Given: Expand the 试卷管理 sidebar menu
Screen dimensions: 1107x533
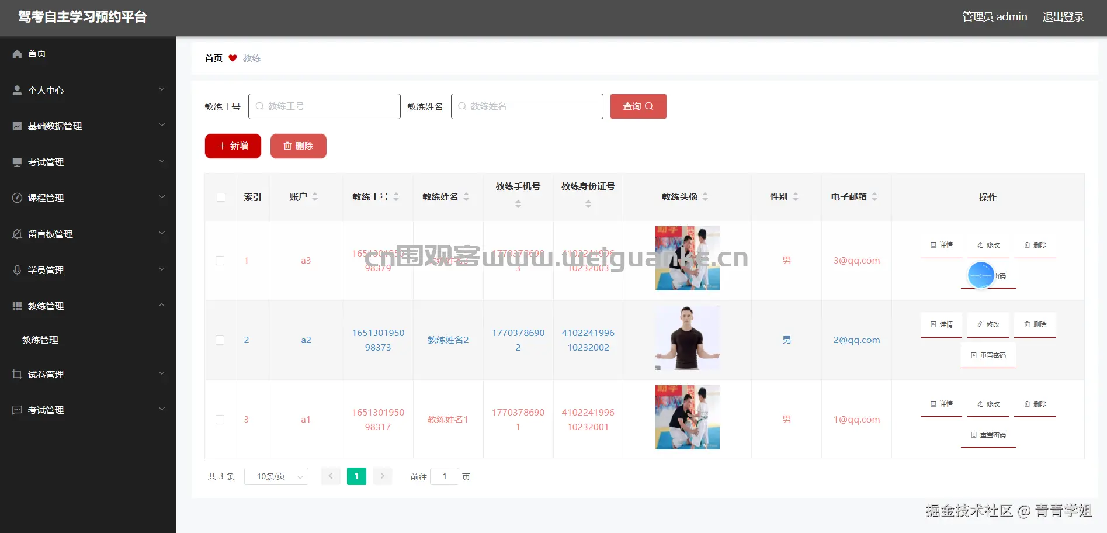Looking at the screenshot, I should pos(162,373).
